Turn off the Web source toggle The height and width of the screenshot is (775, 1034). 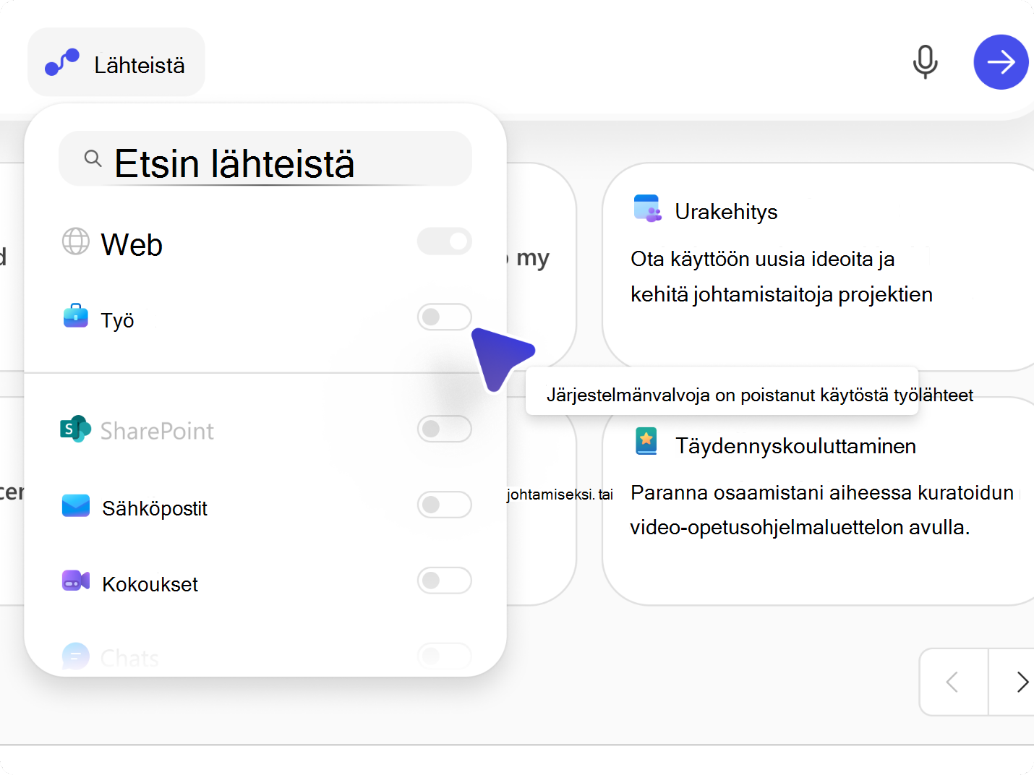coord(445,241)
